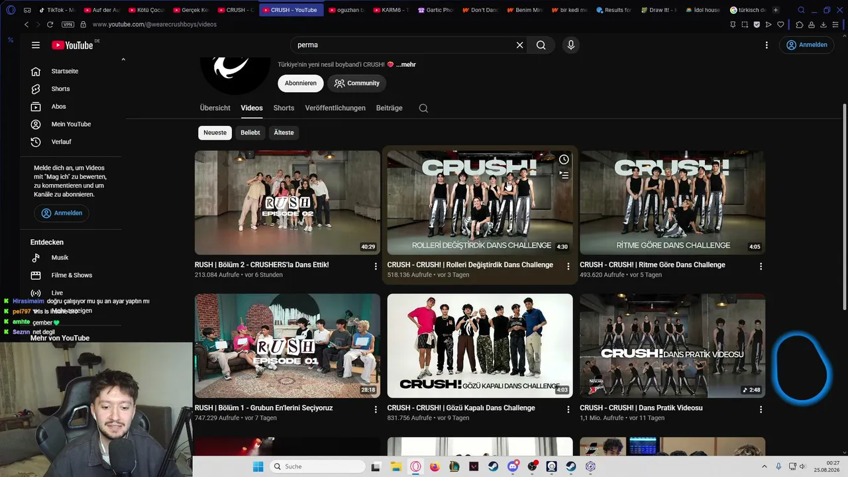The image size is (848, 477).
Task: Open YouTube settings three-dot menu in header
Action: click(767, 45)
